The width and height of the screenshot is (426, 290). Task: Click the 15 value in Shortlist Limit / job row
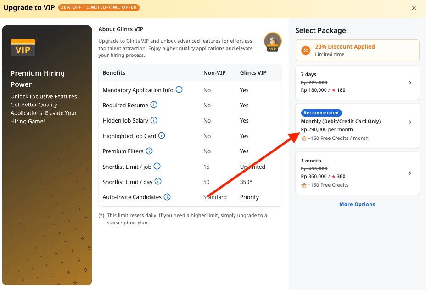[206, 167]
